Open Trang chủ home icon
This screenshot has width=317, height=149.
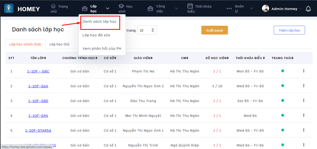point(53,6)
